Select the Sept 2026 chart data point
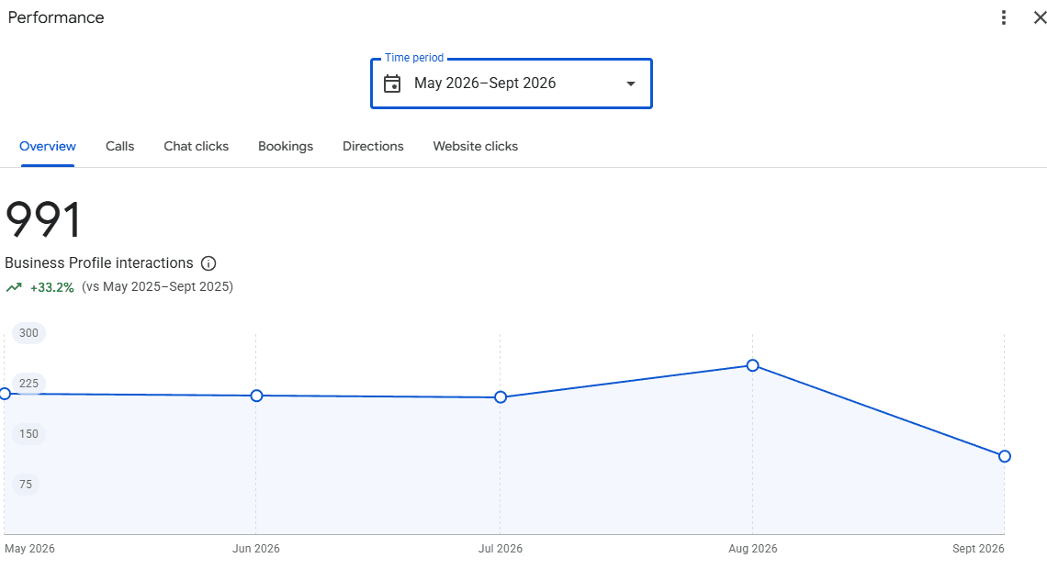The width and height of the screenshot is (1047, 569). pyautogui.click(x=1004, y=456)
